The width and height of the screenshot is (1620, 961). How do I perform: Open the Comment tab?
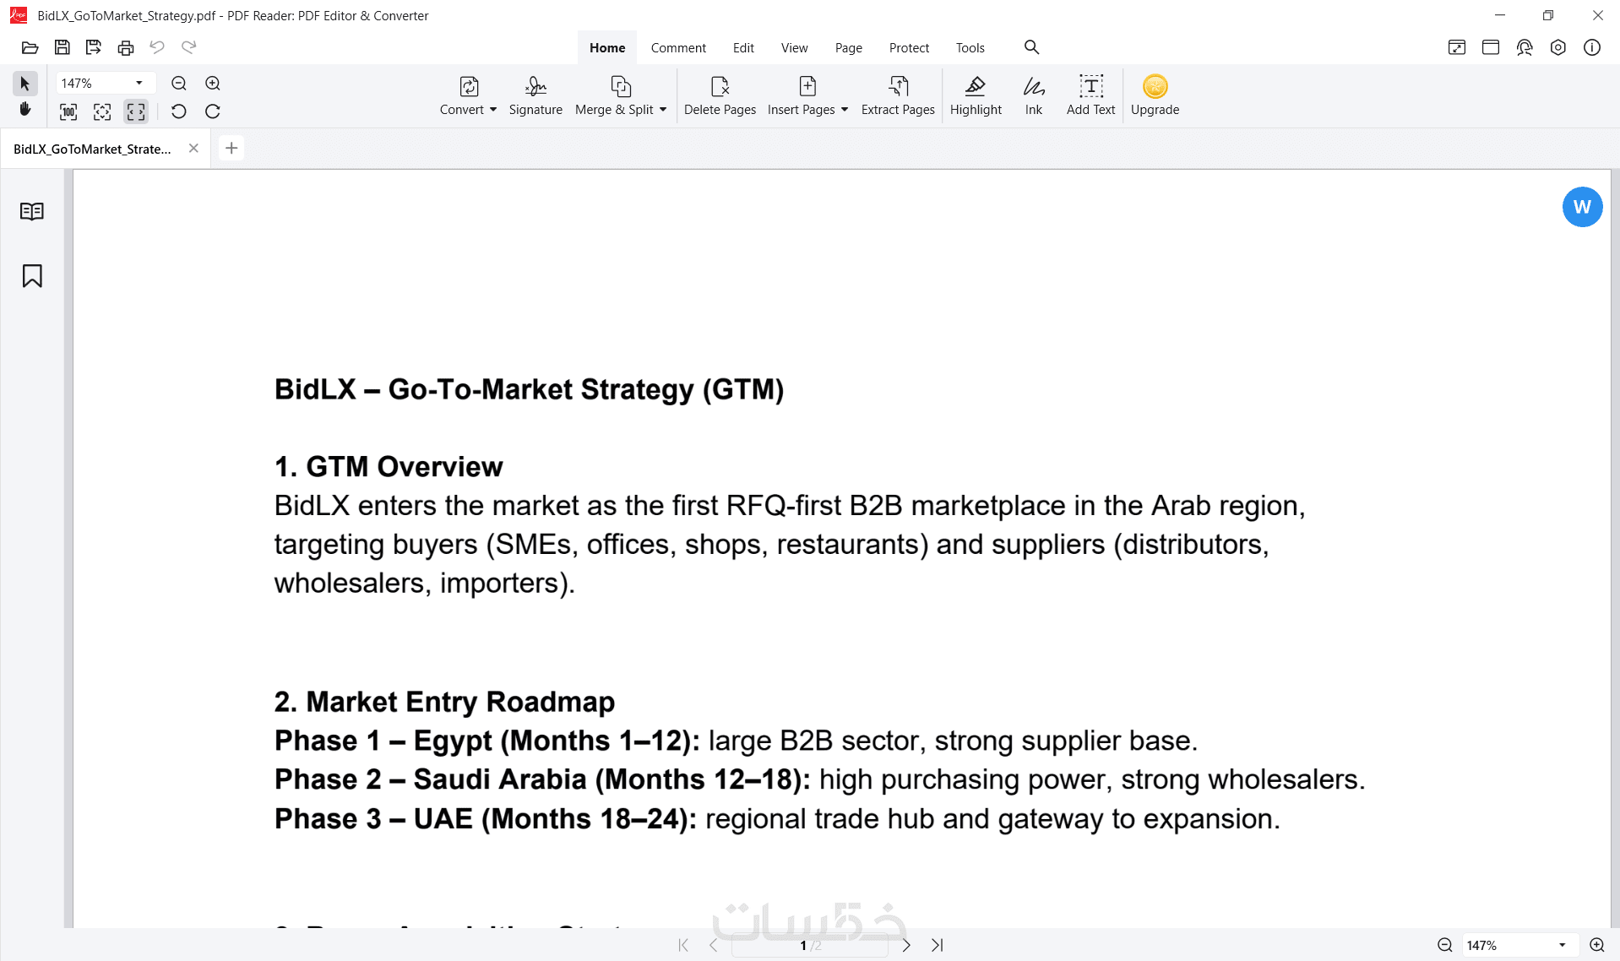(678, 48)
